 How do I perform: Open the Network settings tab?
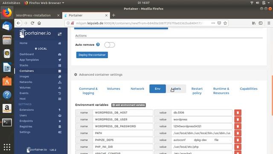coord(137,89)
